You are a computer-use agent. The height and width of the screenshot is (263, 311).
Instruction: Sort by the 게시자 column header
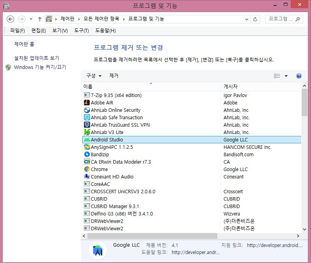coord(261,86)
